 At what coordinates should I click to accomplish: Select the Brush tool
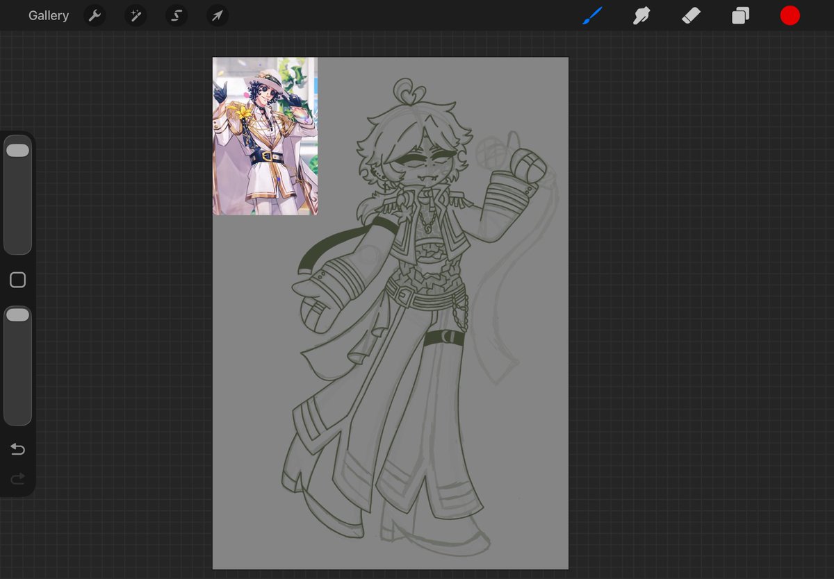point(592,15)
